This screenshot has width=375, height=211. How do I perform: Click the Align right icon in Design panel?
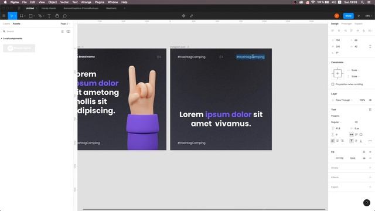[x=345, y=30]
